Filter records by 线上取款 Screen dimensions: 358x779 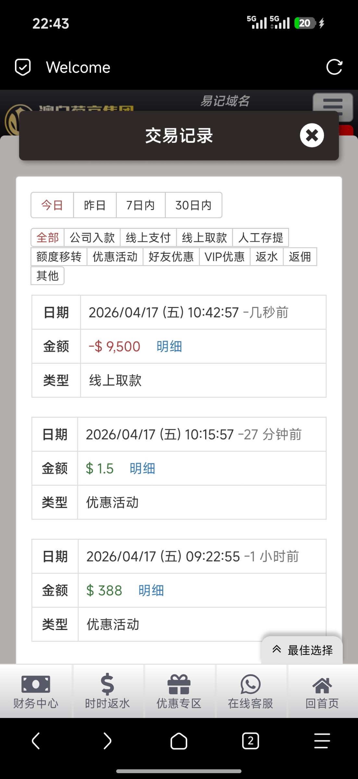tap(204, 238)
